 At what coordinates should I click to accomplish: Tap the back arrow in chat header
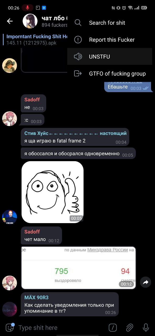coord(10,21)
